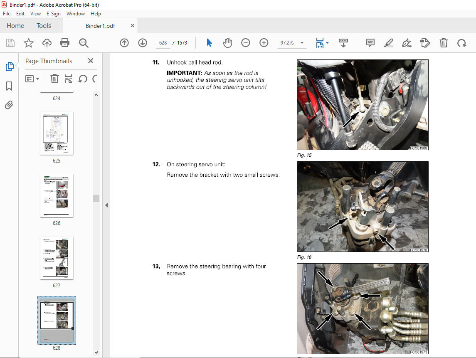Click the Save file icon
The height and width of the screenshot is (358, 476).
(10, 43)
